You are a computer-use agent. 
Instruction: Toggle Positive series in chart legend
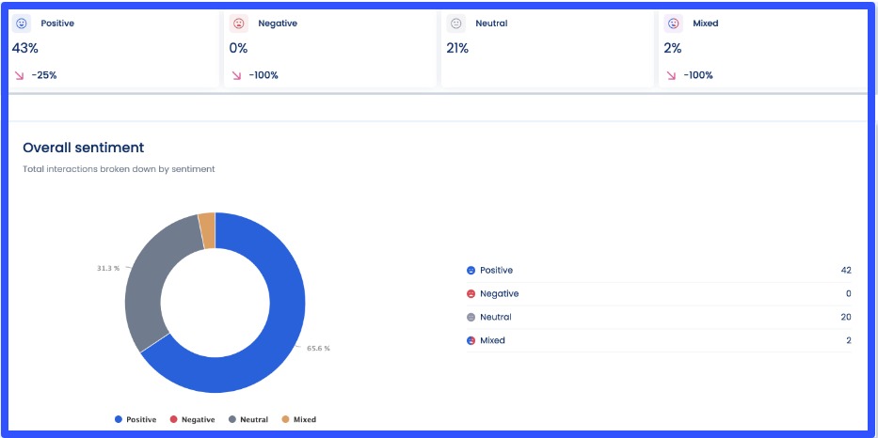pos(138,419)
